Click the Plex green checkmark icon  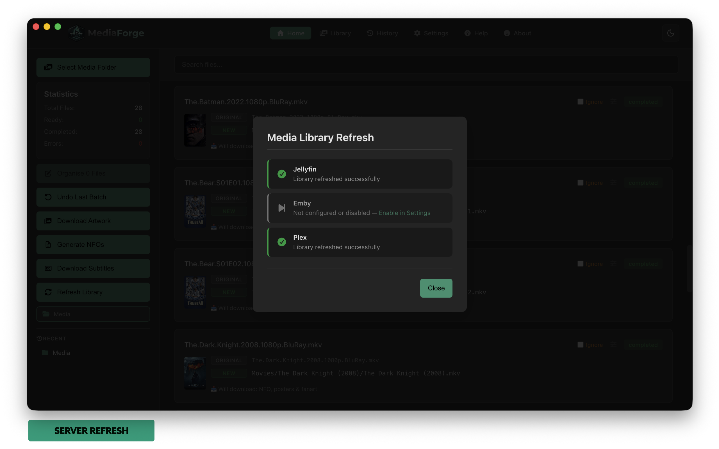point(282,242)
